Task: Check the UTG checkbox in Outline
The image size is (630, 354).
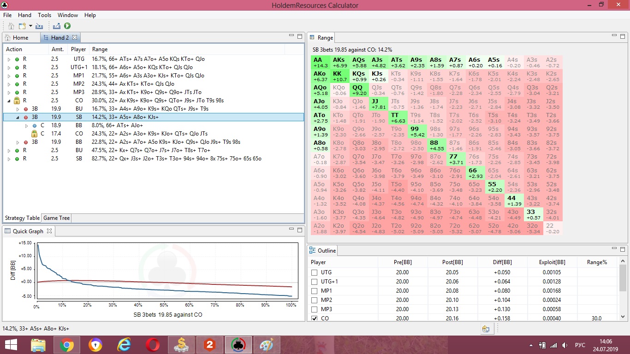Action: click(315, 272)
